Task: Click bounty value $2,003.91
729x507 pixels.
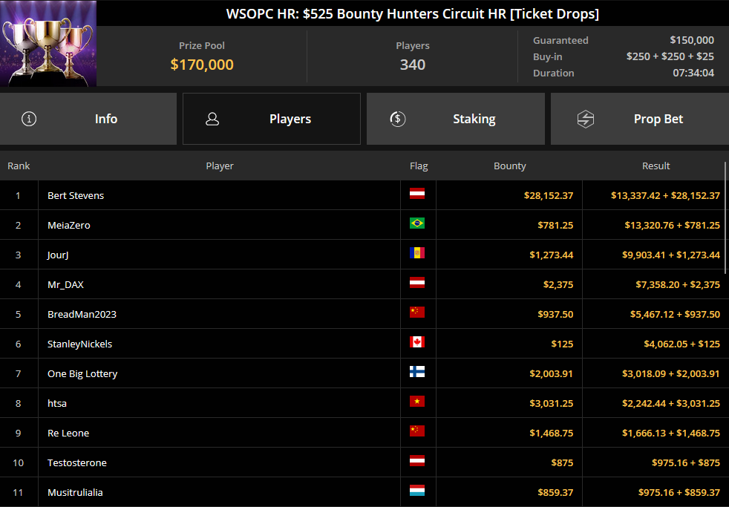Action: pos(552,374)
